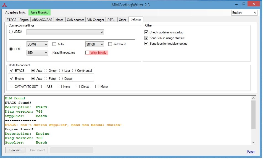263x159 pixels.
Task: Toggle the Write blindly checkbox
Action: pyautogui.click(x=87, y=53)
